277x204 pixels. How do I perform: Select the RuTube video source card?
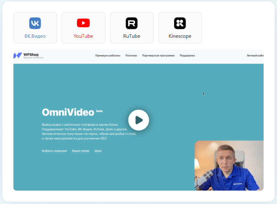point(131,27)
